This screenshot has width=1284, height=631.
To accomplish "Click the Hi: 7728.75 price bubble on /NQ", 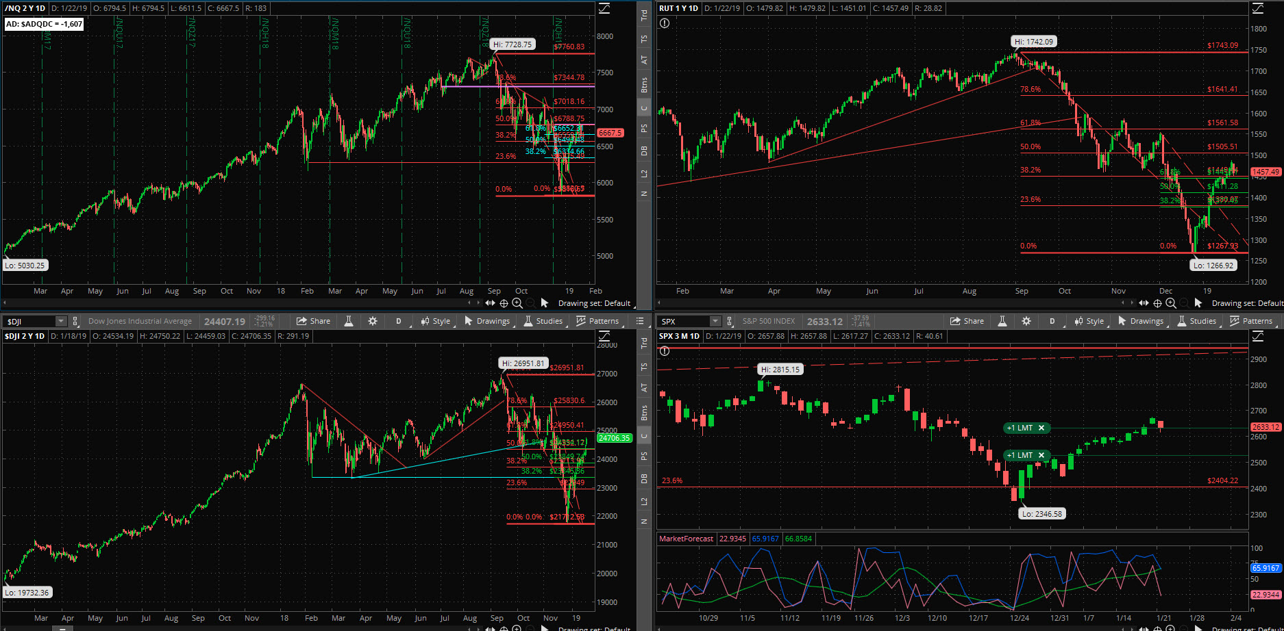I will (513, 44).
